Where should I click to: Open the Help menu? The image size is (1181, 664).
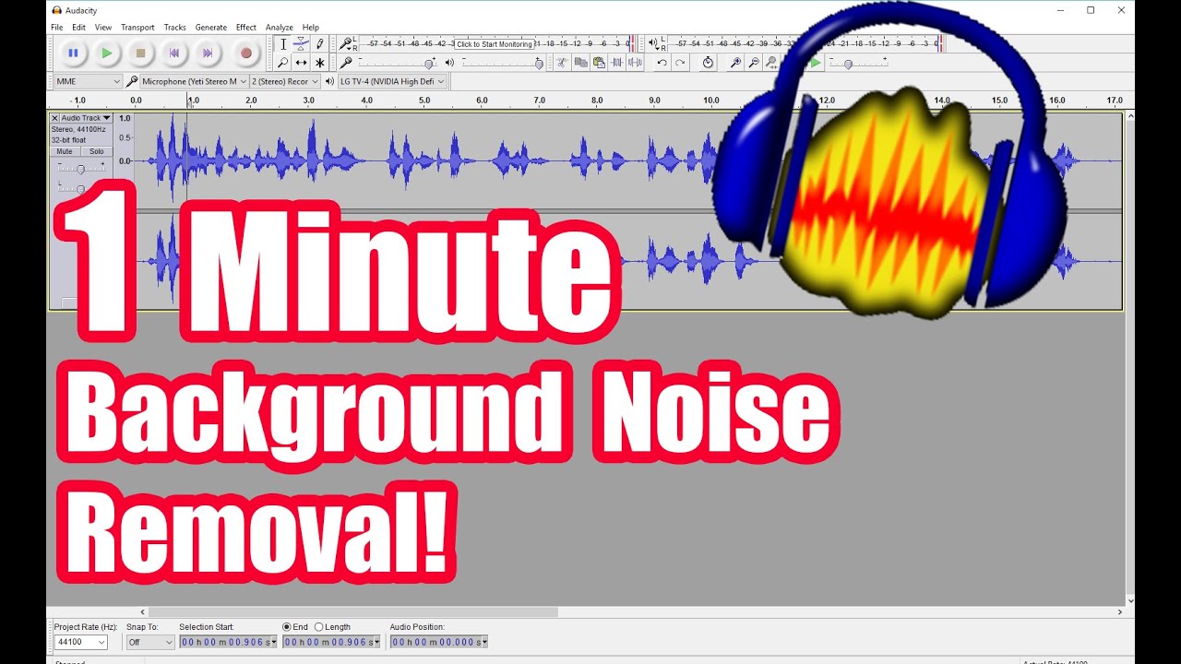[311, 28]
